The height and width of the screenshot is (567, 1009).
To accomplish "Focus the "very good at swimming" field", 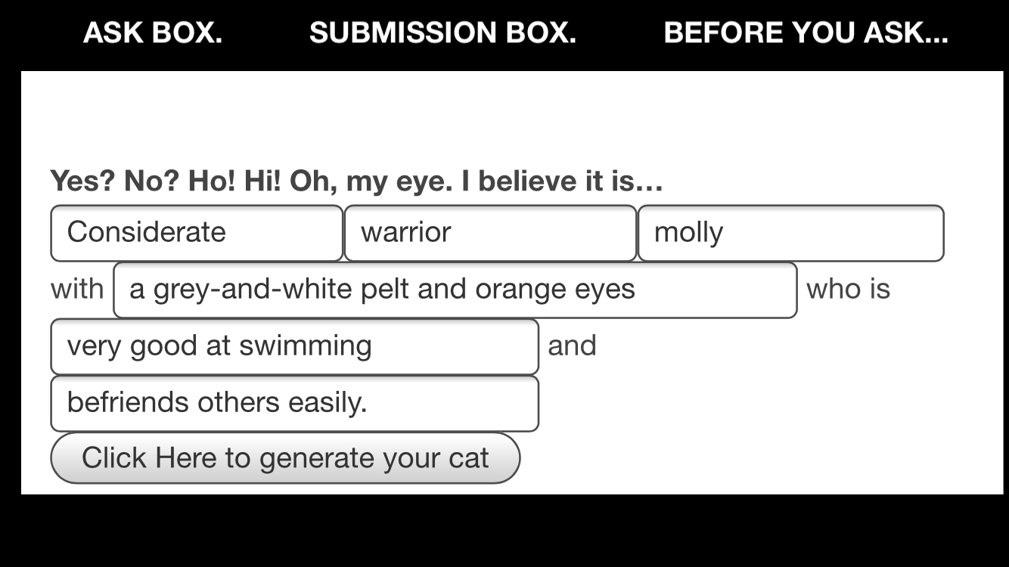I will [294, 346].
